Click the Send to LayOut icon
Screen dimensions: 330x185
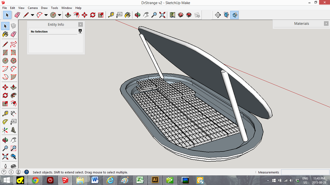pos(197,15)
